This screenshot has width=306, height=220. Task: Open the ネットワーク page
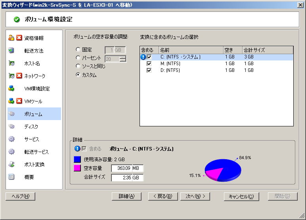[35, 76]
